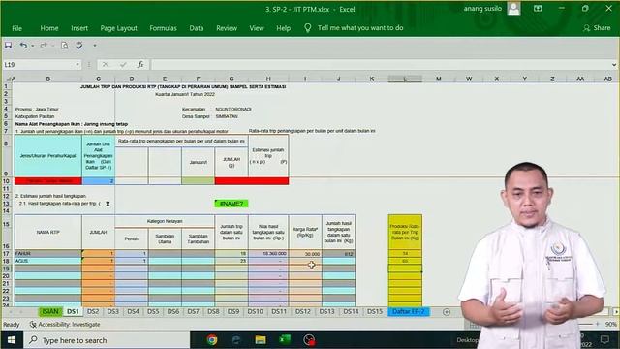This screenshot has width=620, height=349.
Task: Click the user account avatar icon
Action: click(513, 9)
